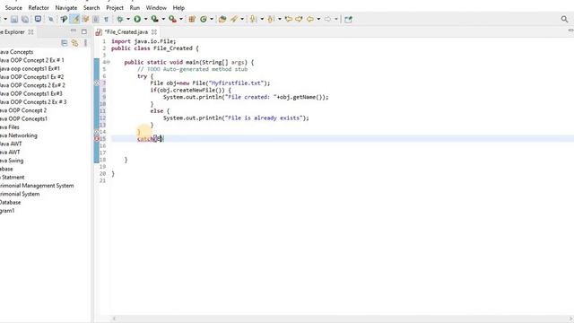
Task: Open the Search dropdown arrow
Action: click(x=242, y=19)
